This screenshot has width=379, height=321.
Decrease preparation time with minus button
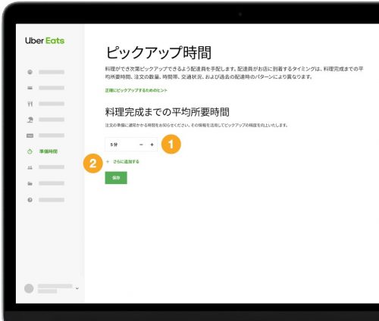point(141,145)
